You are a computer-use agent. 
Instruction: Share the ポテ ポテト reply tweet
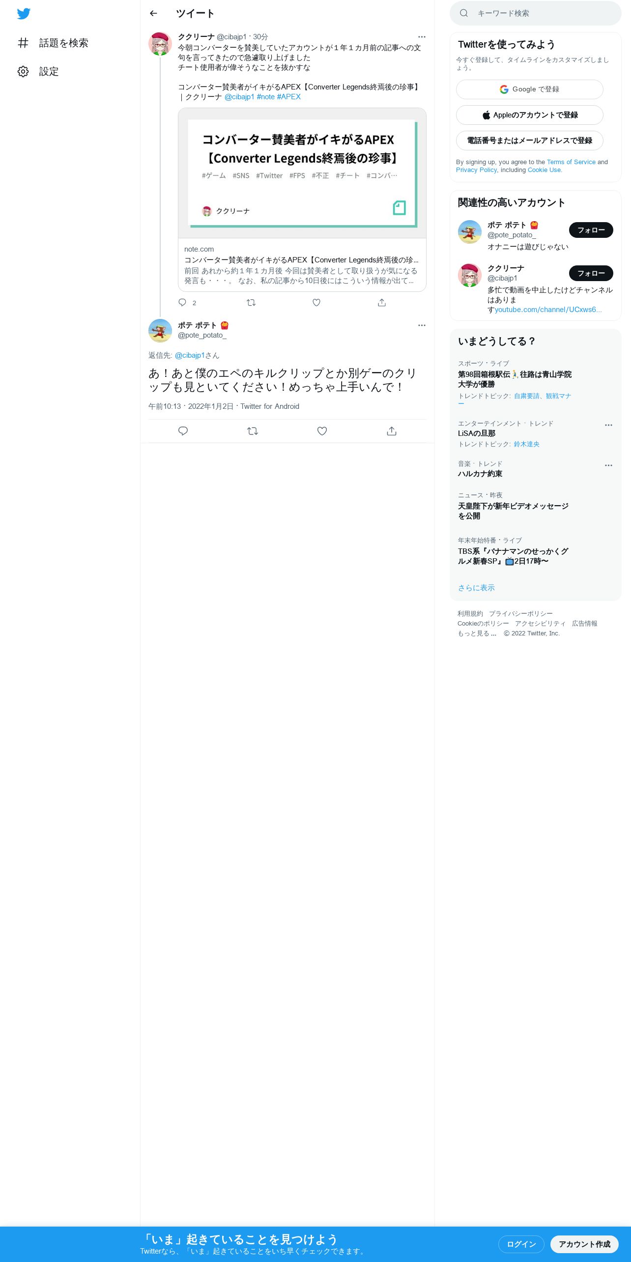(392, 431)
